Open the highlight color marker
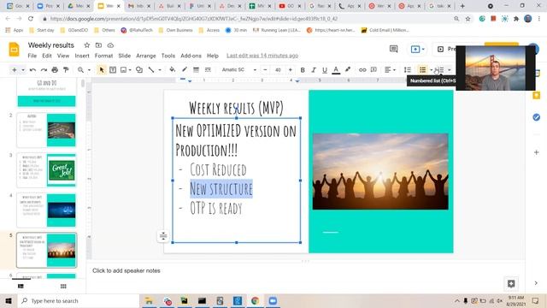The image size is (547, 308). coord(348,70)
